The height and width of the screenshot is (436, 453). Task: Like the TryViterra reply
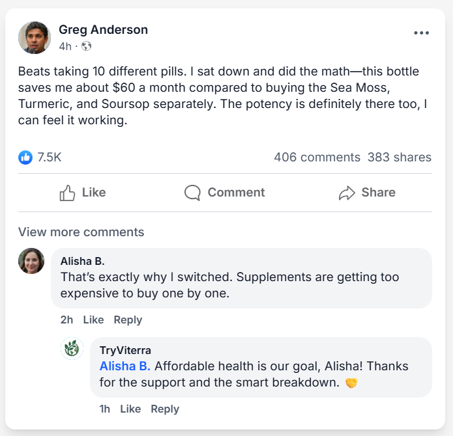130,409
